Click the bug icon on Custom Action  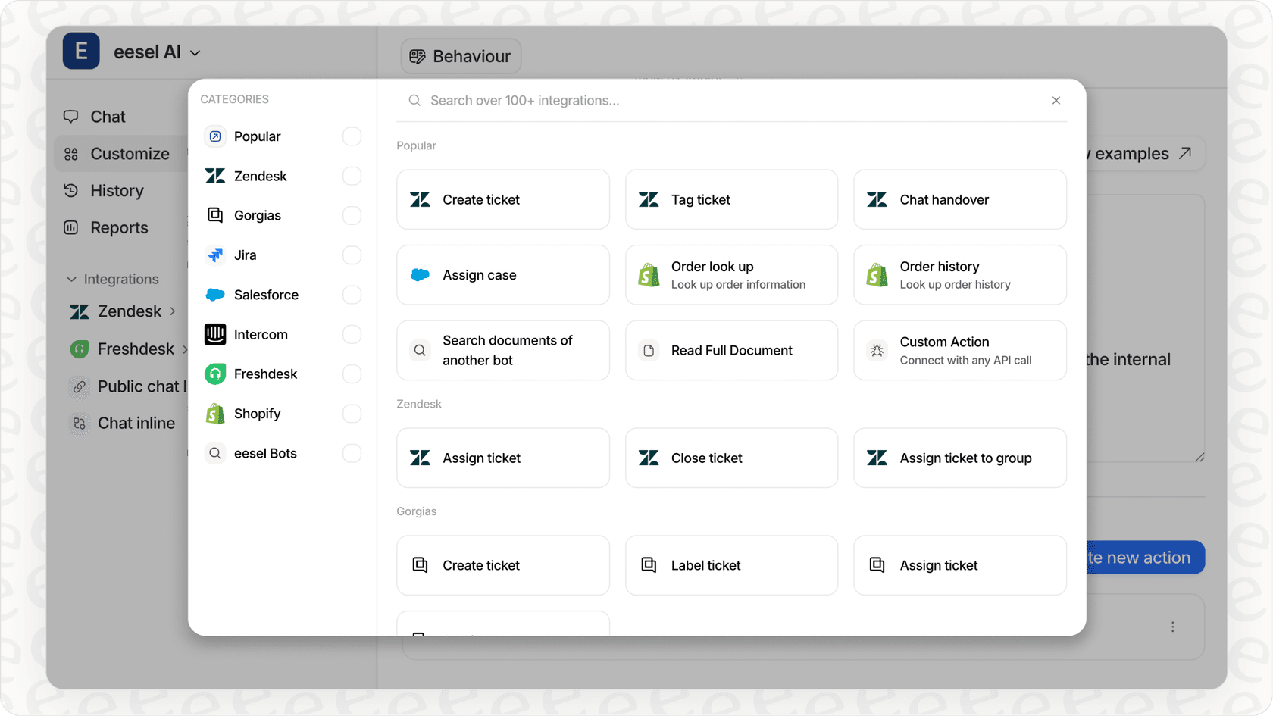click(x=877, y=351)
